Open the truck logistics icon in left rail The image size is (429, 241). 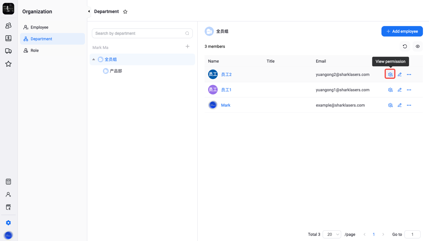[8, 51]
